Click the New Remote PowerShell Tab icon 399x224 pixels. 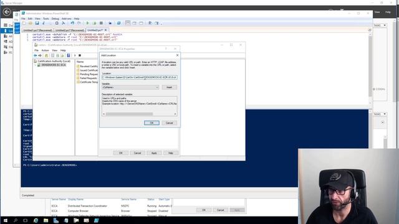(110, 23)
